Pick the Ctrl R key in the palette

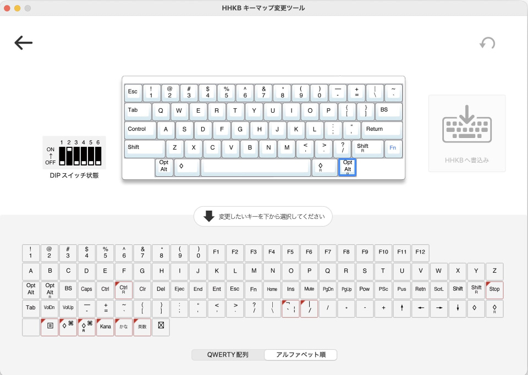(x=124, y=290)
